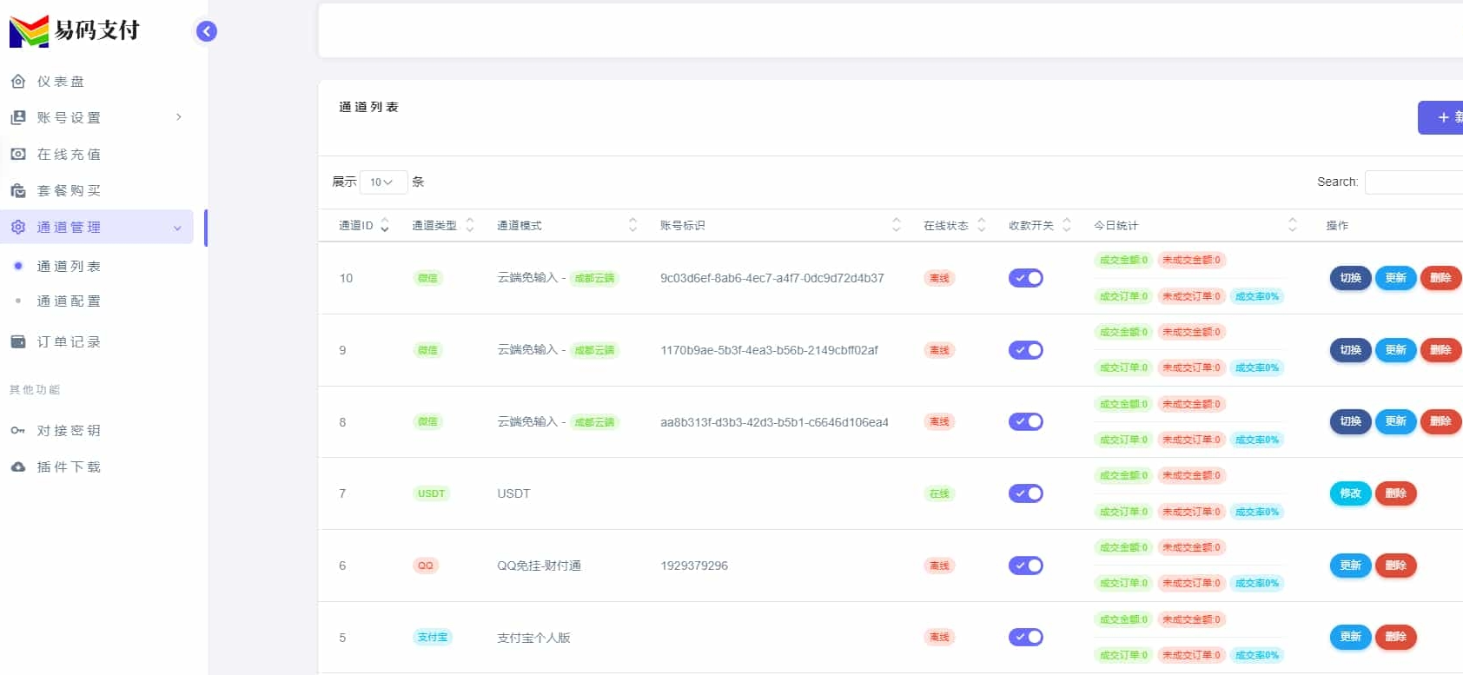This screenshot has height=675, width=1463.
Task: Toggle 收款开关 for channel 10
Action: click(1026, 278)
